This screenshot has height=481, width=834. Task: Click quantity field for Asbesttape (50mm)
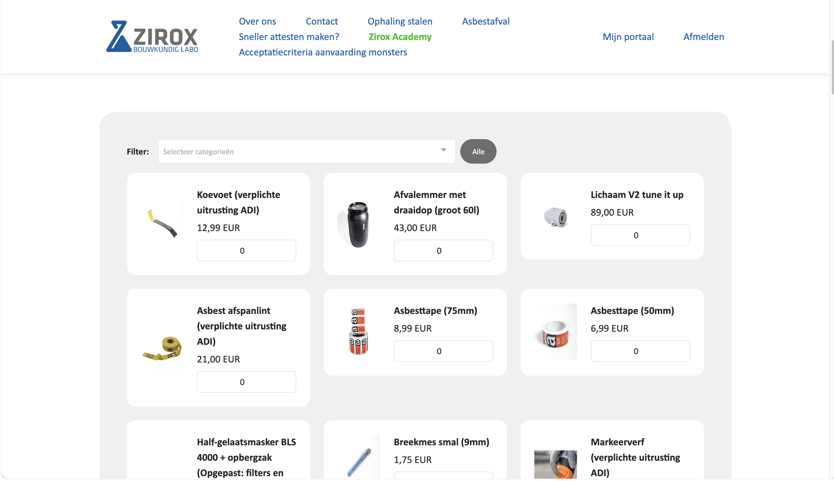coord(640,351)
